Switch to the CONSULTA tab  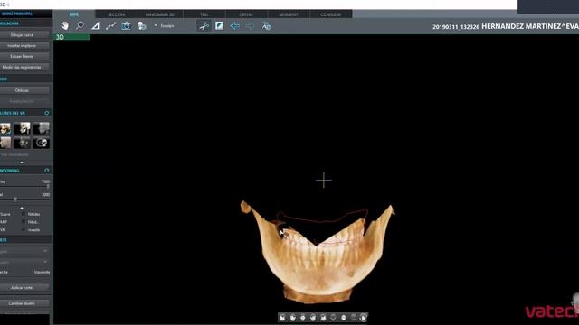pos(331,14)
